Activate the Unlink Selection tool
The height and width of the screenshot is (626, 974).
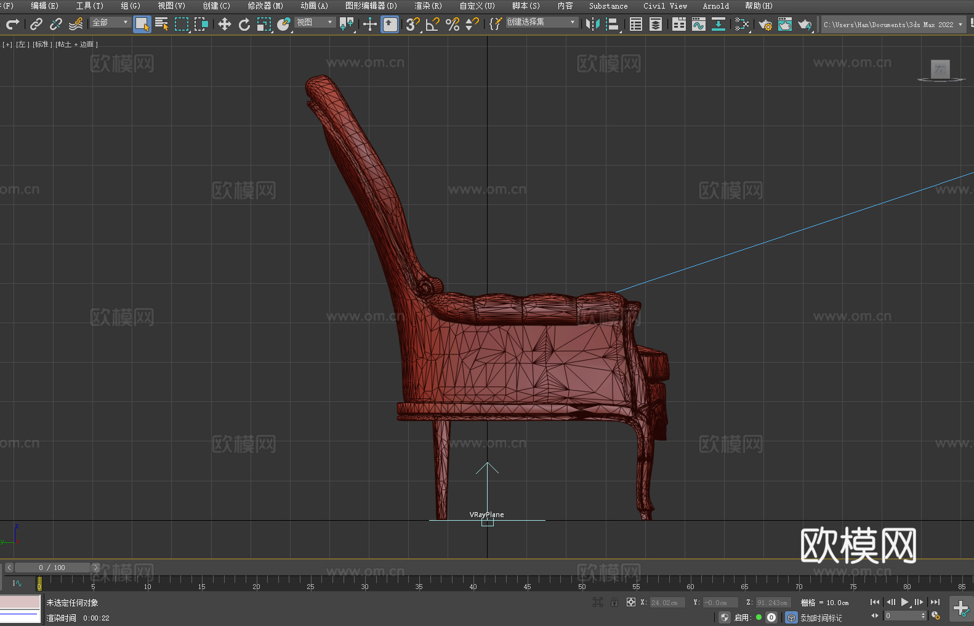click(x=56, y=24)
